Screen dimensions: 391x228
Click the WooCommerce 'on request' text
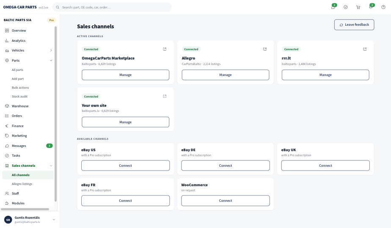[x=188, y=190]
